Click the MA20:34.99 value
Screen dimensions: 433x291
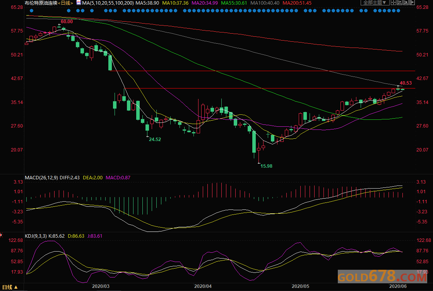tap(205, 3)
